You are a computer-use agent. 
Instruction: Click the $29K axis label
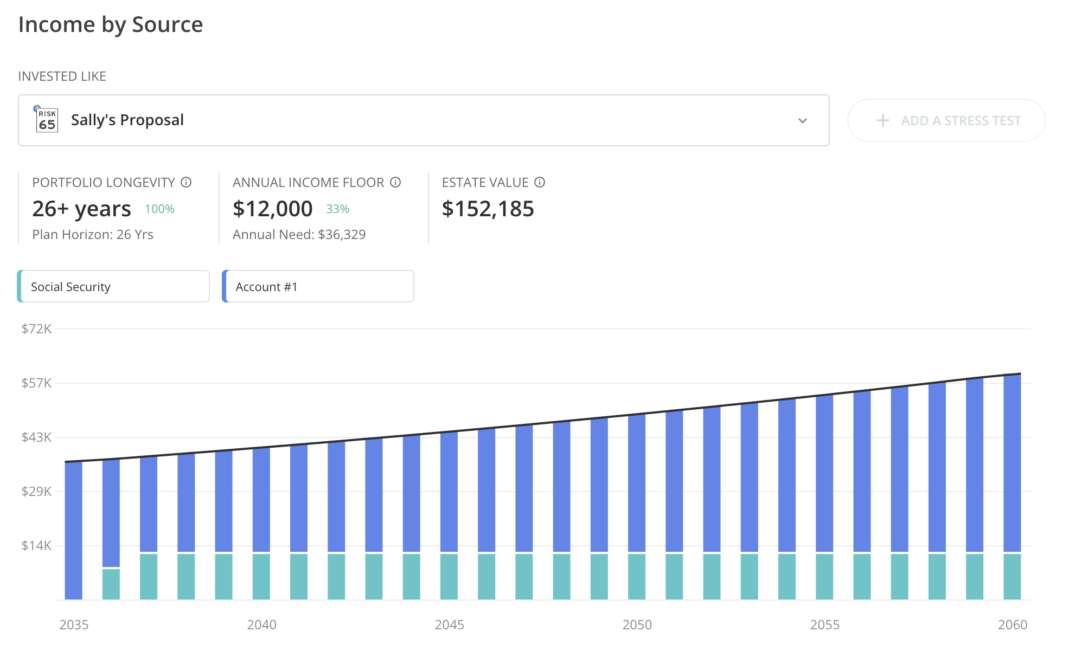click(36, 492)
